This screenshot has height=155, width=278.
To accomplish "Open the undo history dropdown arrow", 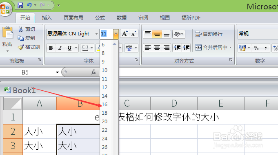I will (35, 5).
